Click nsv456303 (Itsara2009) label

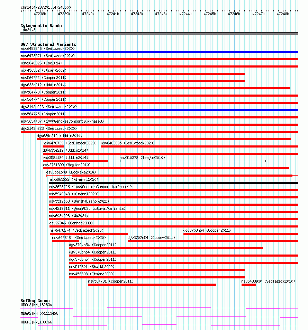[x=92, y=274]
